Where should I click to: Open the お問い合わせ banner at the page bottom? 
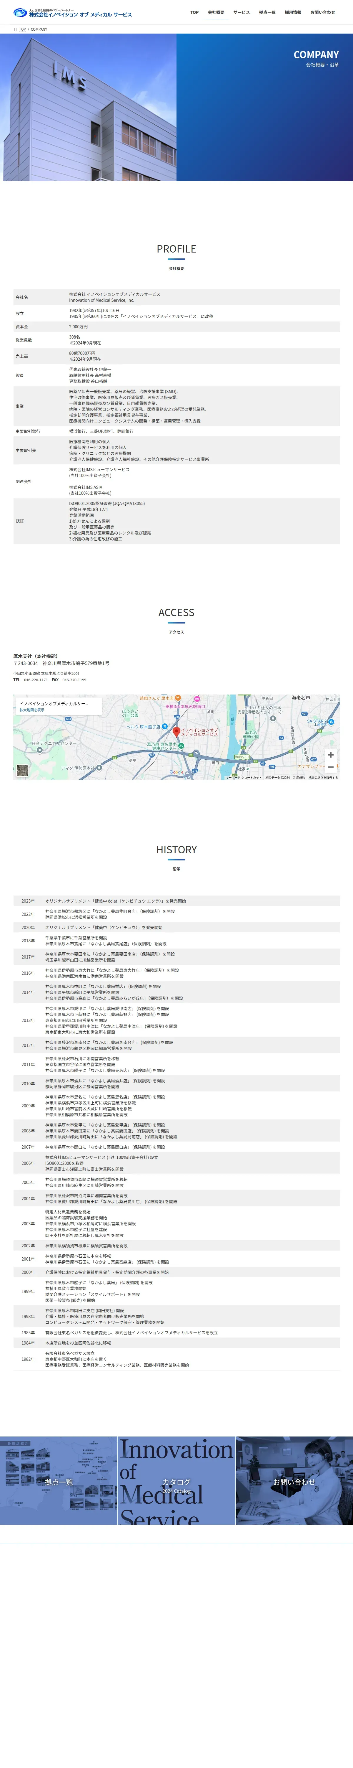[294, 1481]
